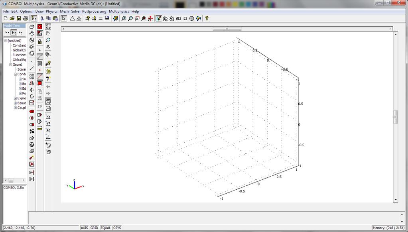Toggle the orbit/rotate navigation button
This screenshot has width=408, height=232.
[48, 27]
